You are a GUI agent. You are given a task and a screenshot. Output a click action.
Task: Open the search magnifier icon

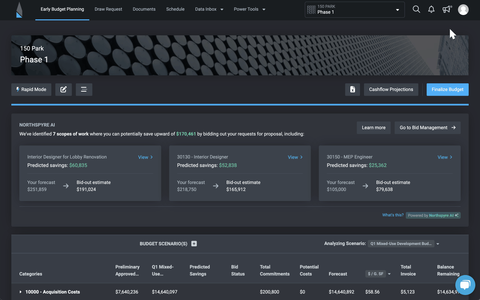coord(416,9)
